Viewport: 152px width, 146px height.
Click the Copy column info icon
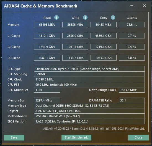coord(113,17)
